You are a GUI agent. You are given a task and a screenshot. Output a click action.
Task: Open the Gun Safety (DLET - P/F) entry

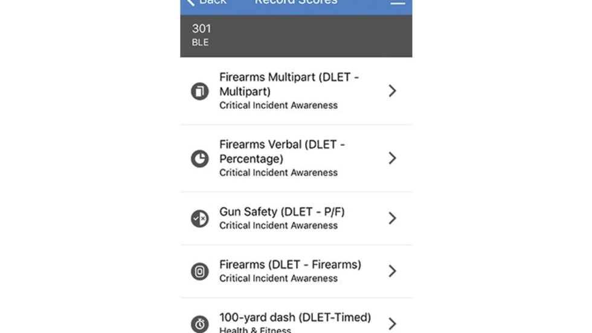point(282,212)
